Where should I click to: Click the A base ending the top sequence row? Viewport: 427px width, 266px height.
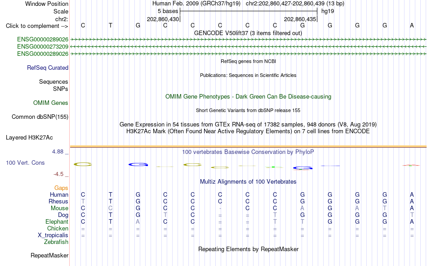point(412,25)
